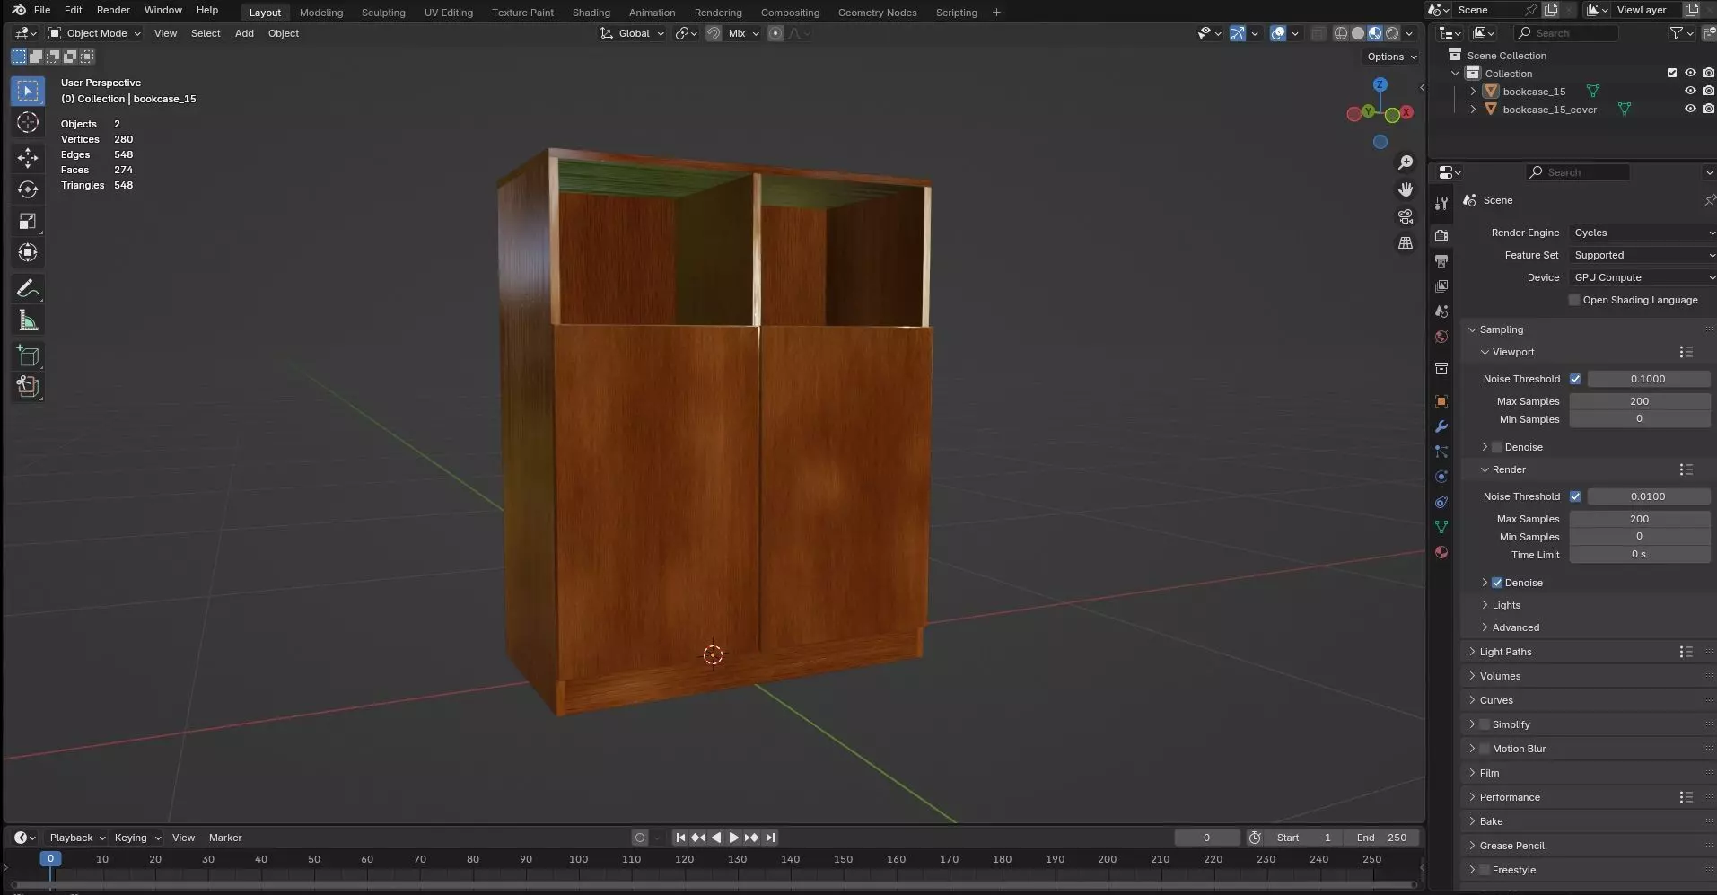Enable the Motion Blur checkbox
The width and height of the screenshot is (1717, 895).
[x=1485, y=749]
